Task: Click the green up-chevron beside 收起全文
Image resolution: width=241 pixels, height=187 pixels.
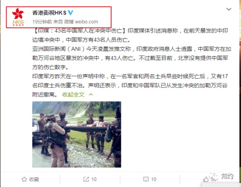Action: point(91,94)
